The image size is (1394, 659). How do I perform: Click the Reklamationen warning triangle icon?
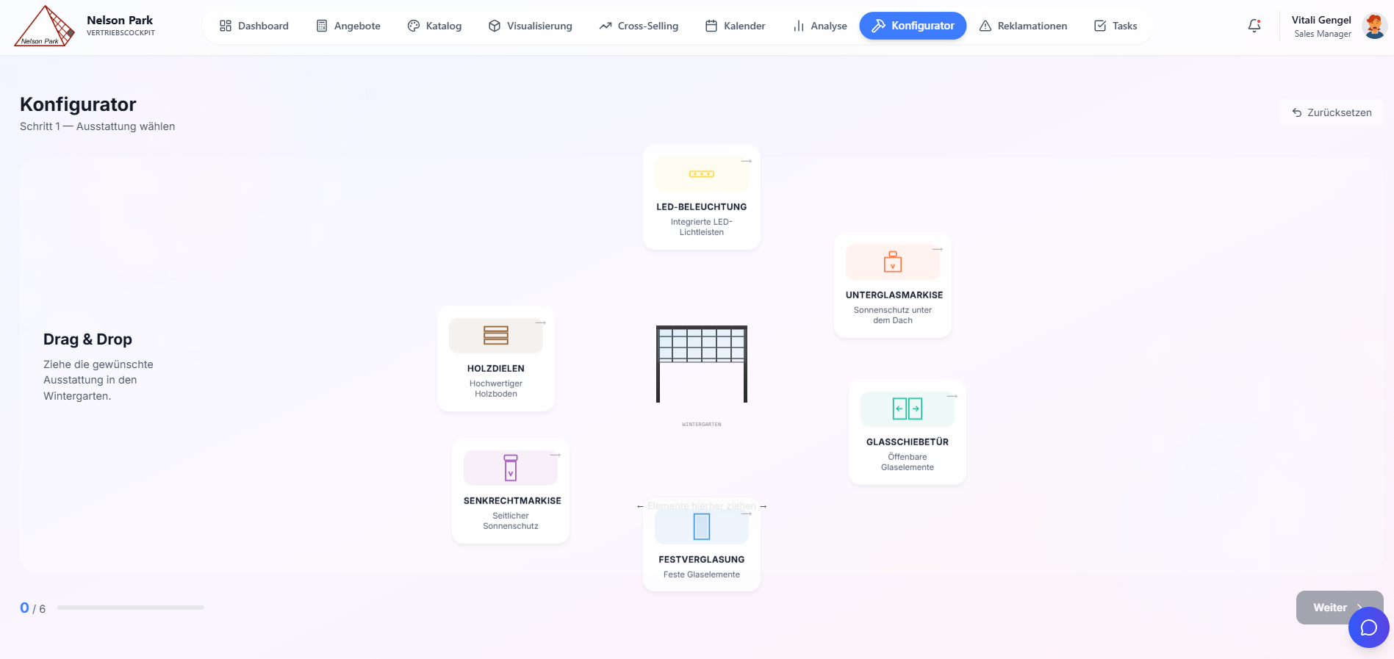(985, 26)
